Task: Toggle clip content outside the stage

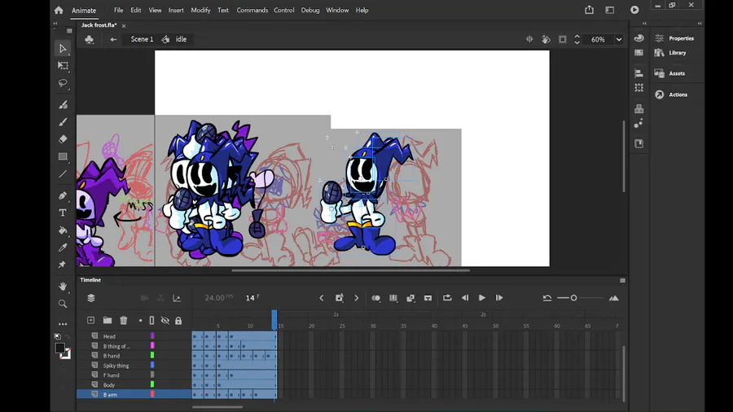Action: point(562,39)
